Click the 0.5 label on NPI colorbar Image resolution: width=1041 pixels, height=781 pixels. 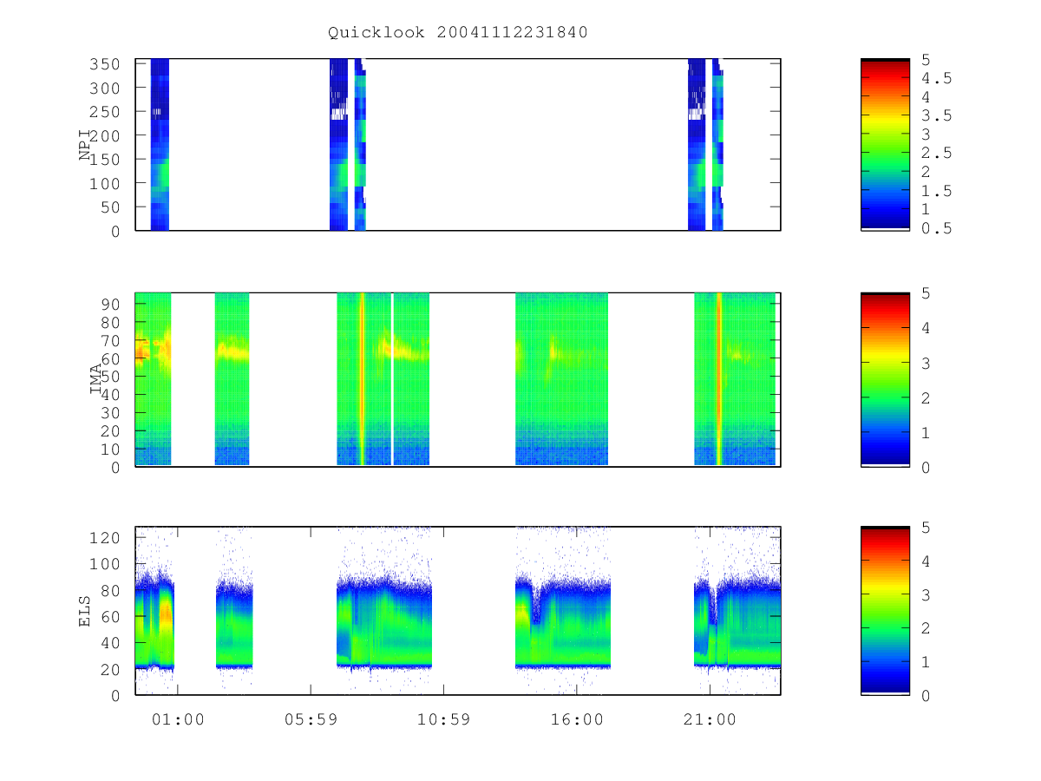click(937, 229)
